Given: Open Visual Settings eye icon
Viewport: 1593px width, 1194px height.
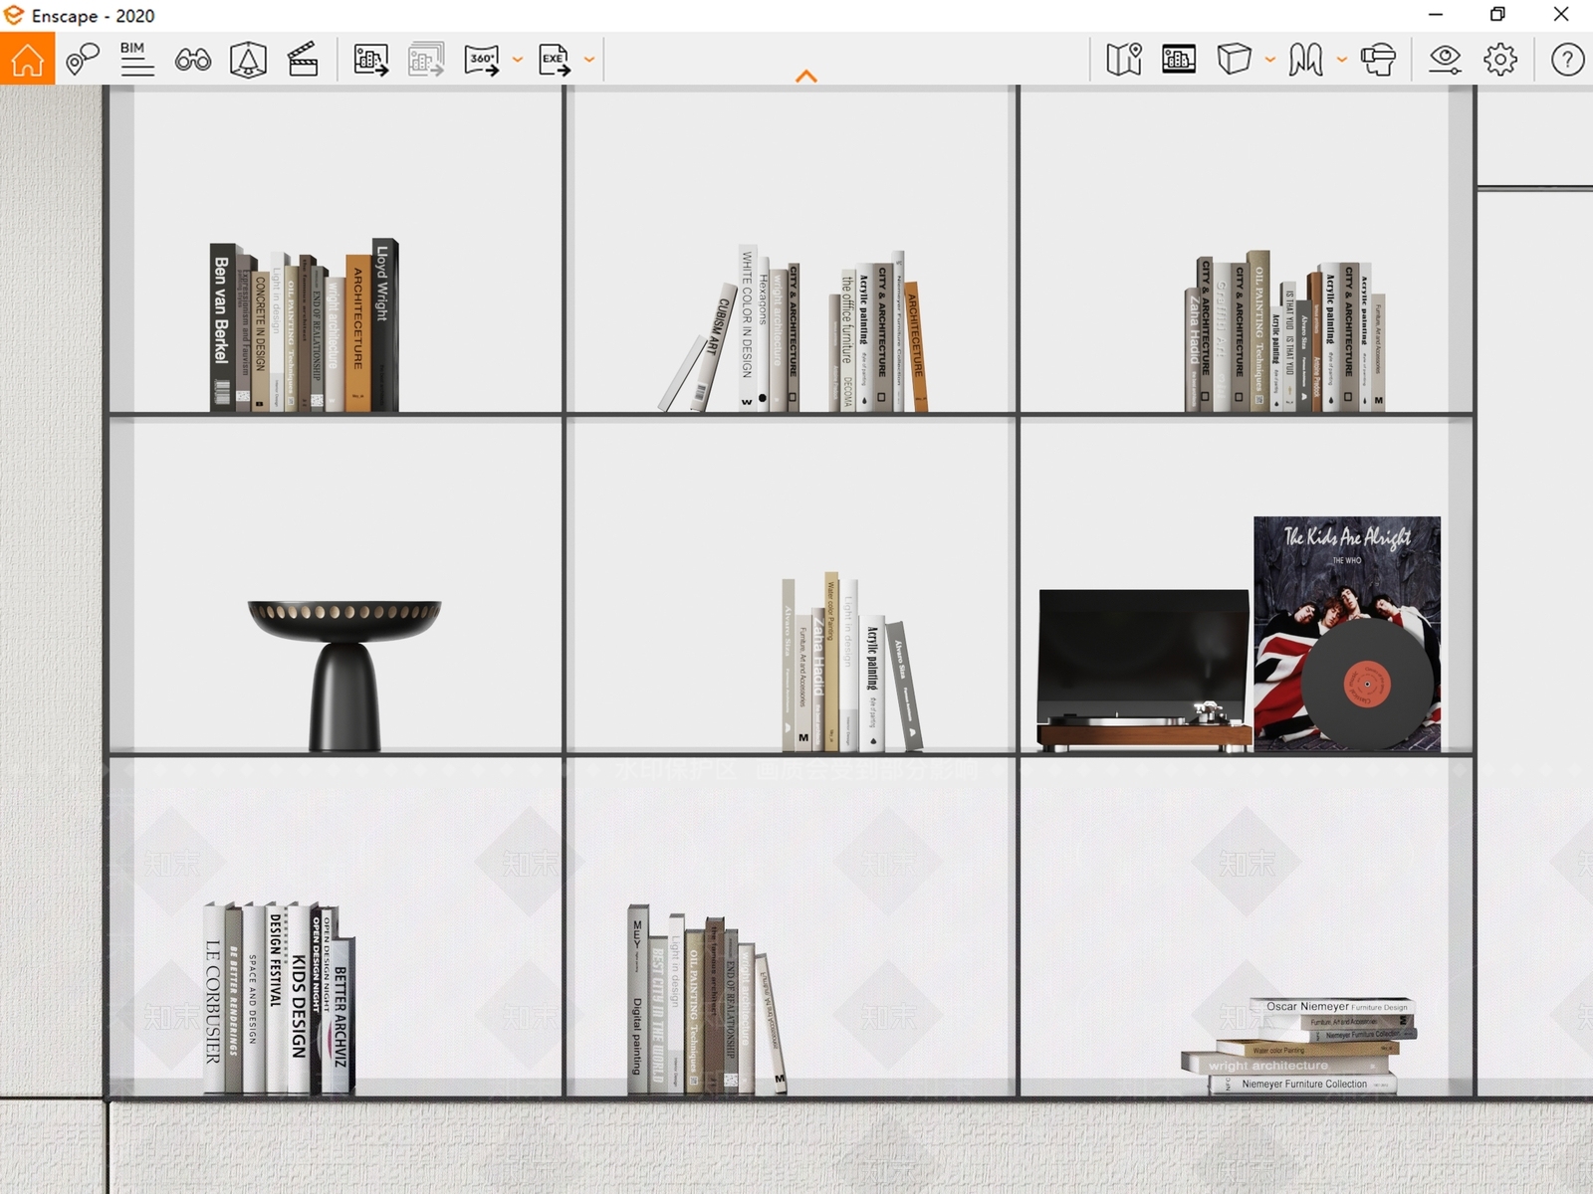Looking at the screenshot, I should pos(1445,60).
